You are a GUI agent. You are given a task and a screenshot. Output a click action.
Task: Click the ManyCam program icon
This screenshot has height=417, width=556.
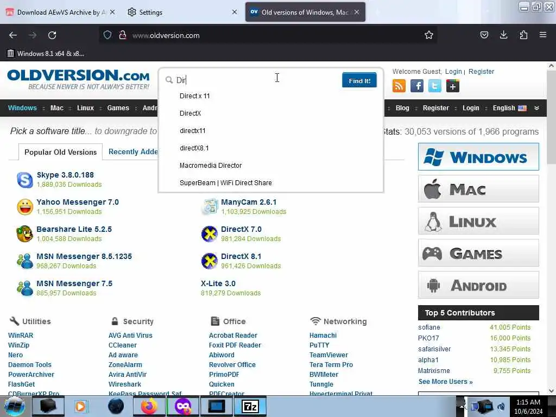[x=209, y=207]
